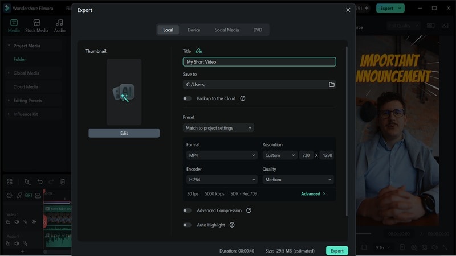
Task: Open help for Auto Highlight
Action: (x=232, y=225)
